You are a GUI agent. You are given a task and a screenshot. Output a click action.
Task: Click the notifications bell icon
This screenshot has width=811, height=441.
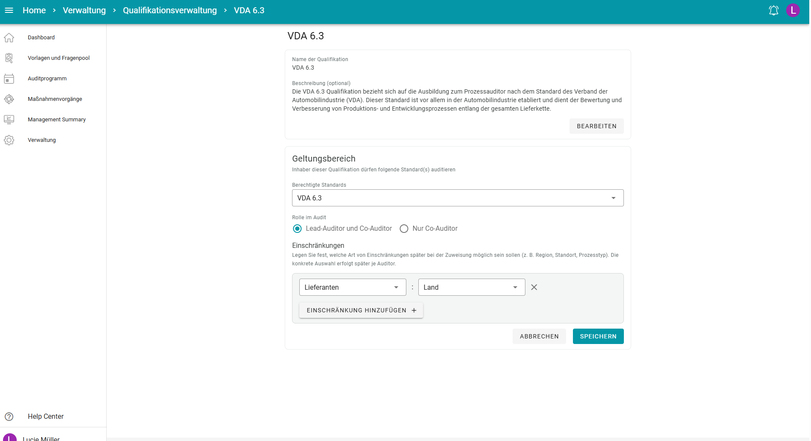773,10
